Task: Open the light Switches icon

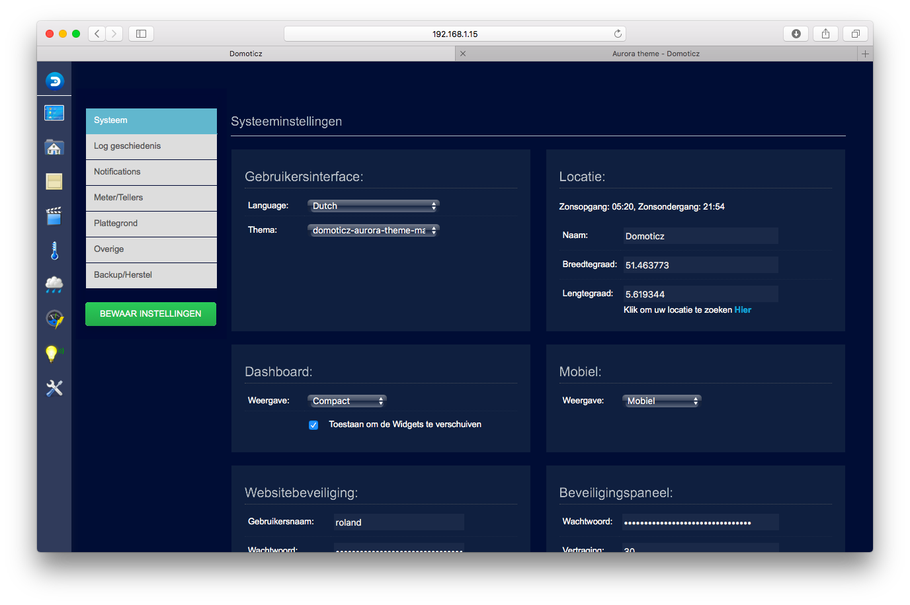Action: [x=54, y=182]
